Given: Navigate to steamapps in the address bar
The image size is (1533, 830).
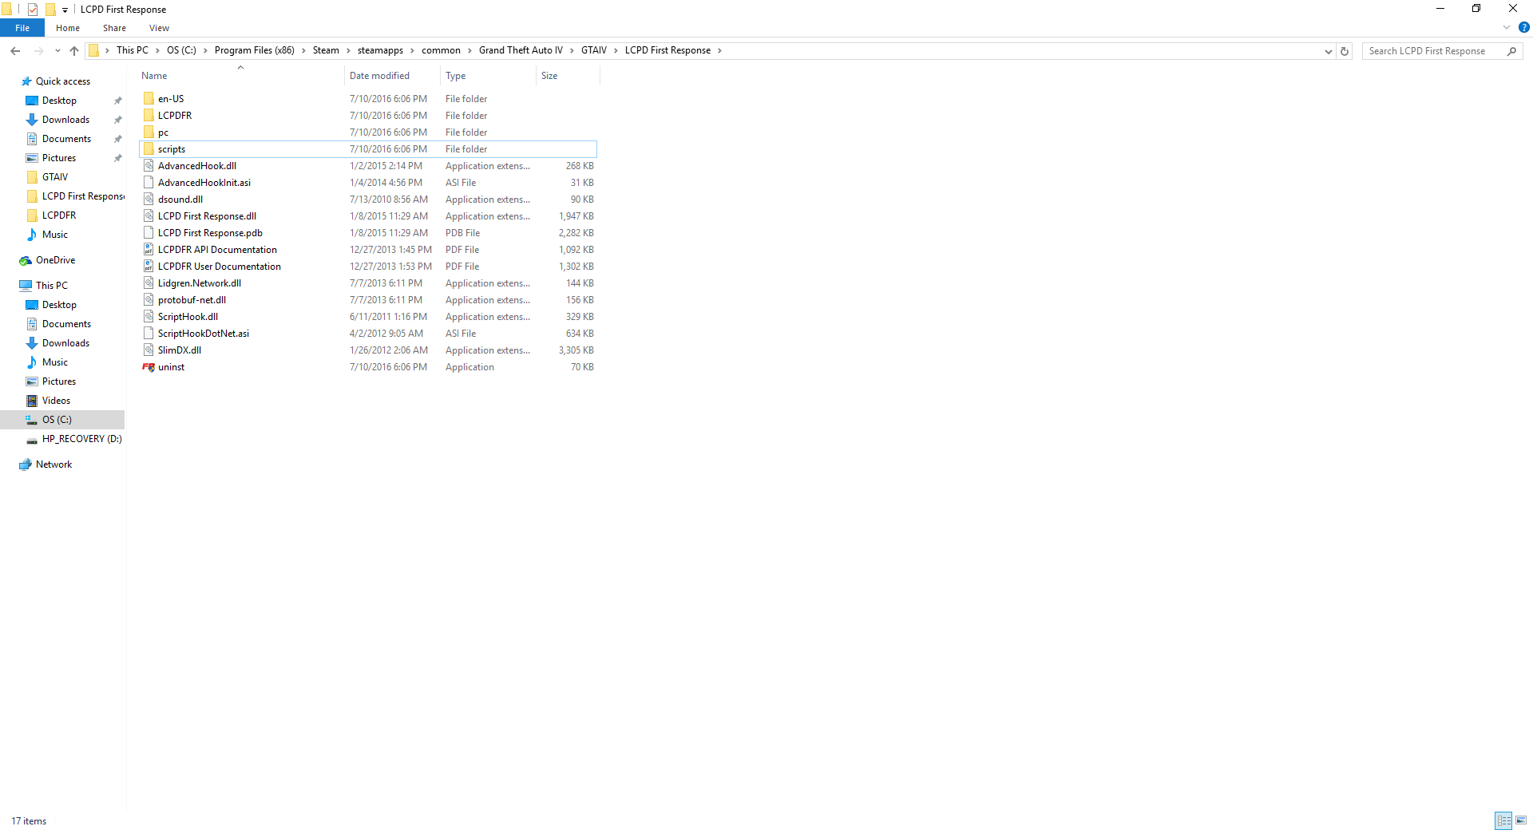Looking at the screenshot, I should click(x=380, y=50).
